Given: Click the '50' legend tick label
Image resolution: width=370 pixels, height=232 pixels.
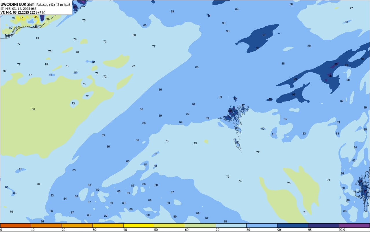Looking at the screenshot, I should 156,230.
